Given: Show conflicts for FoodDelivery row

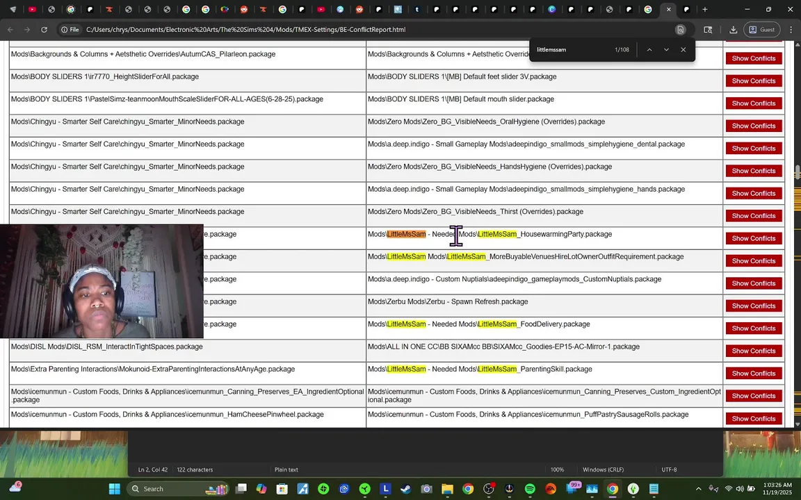Looking at the screenshot, I should tap(754, 328).
